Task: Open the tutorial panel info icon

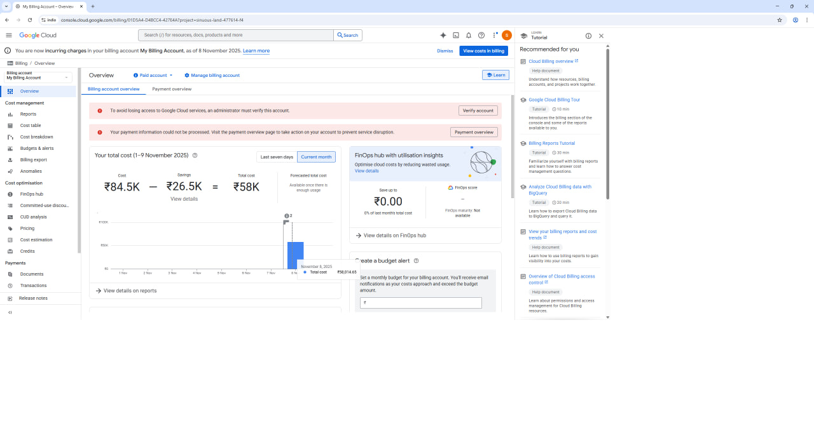Action: pyautogui.click(x=588, y=36)
